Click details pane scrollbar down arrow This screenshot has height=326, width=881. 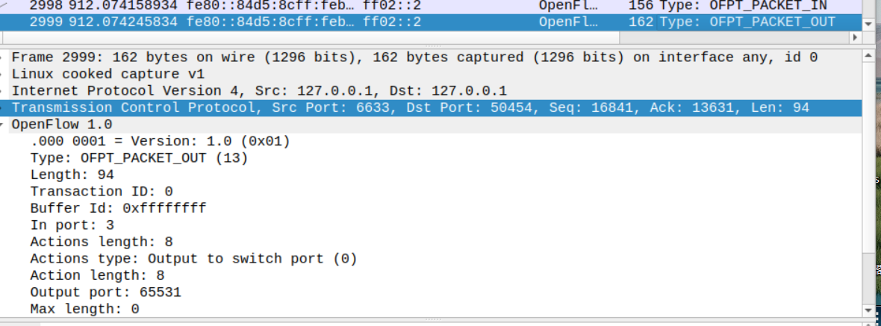pos(868,310)
